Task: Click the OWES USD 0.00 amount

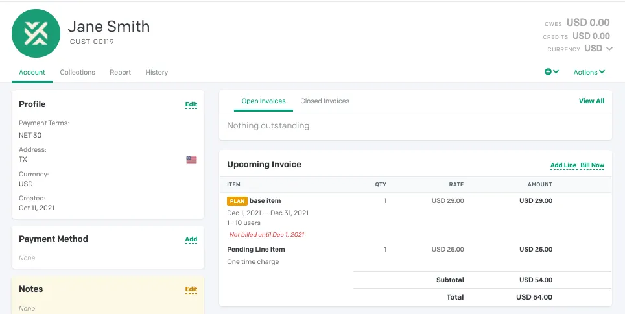Action: coord(588,23)
